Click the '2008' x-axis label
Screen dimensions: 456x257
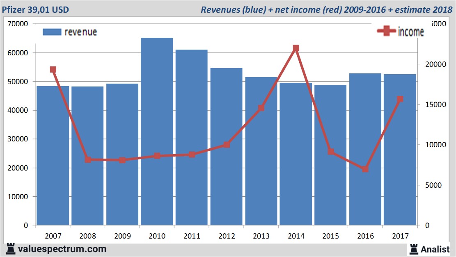pyautogui.click(x=87, y=236)
